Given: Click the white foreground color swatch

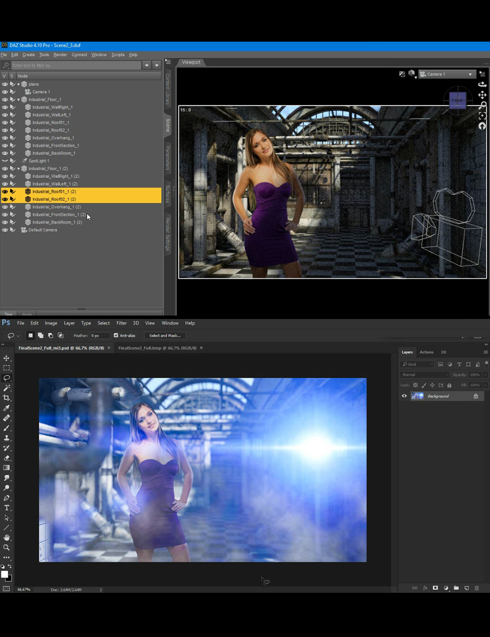Looking at the screenshot, I should coord(4,574).
